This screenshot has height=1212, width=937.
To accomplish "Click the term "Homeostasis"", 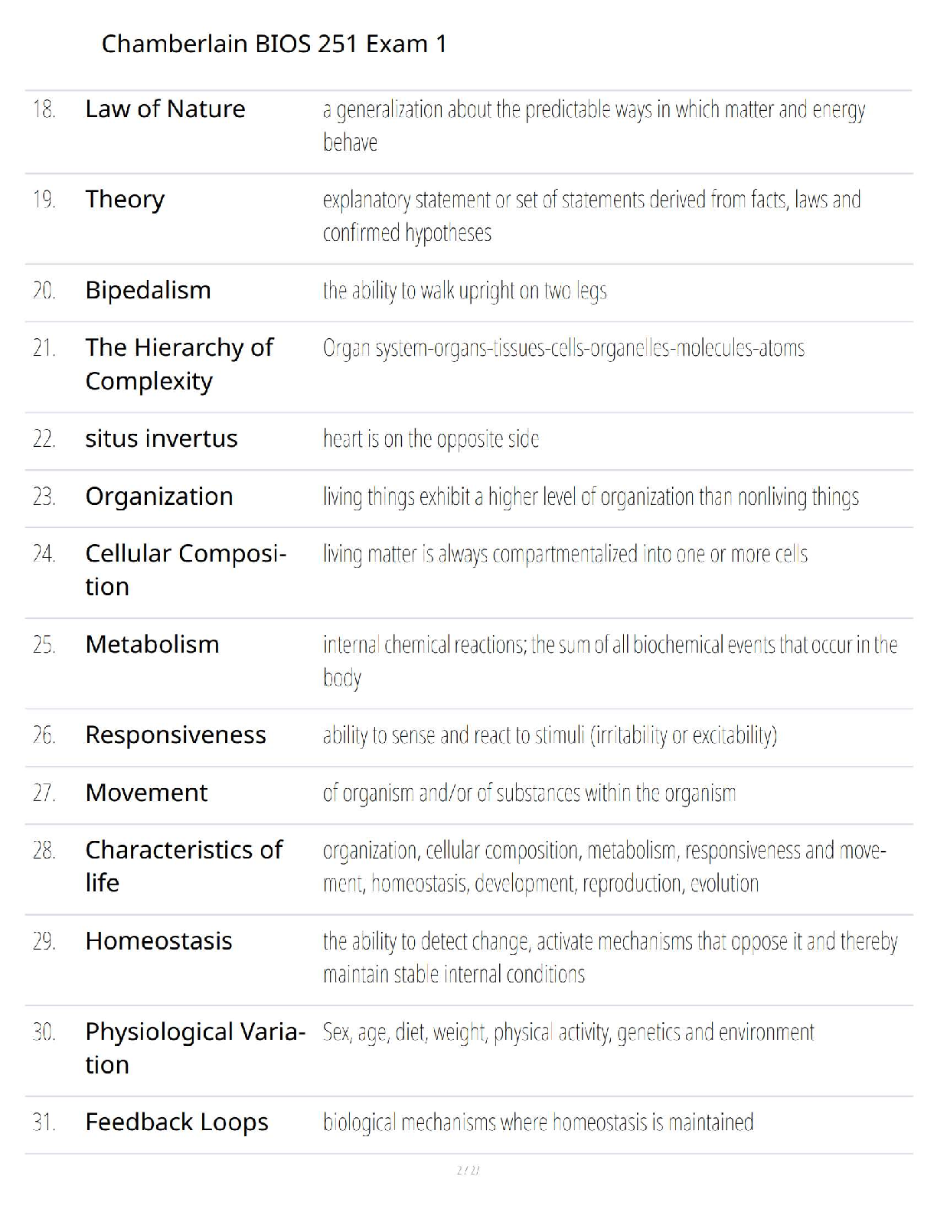I will point(158,941).
